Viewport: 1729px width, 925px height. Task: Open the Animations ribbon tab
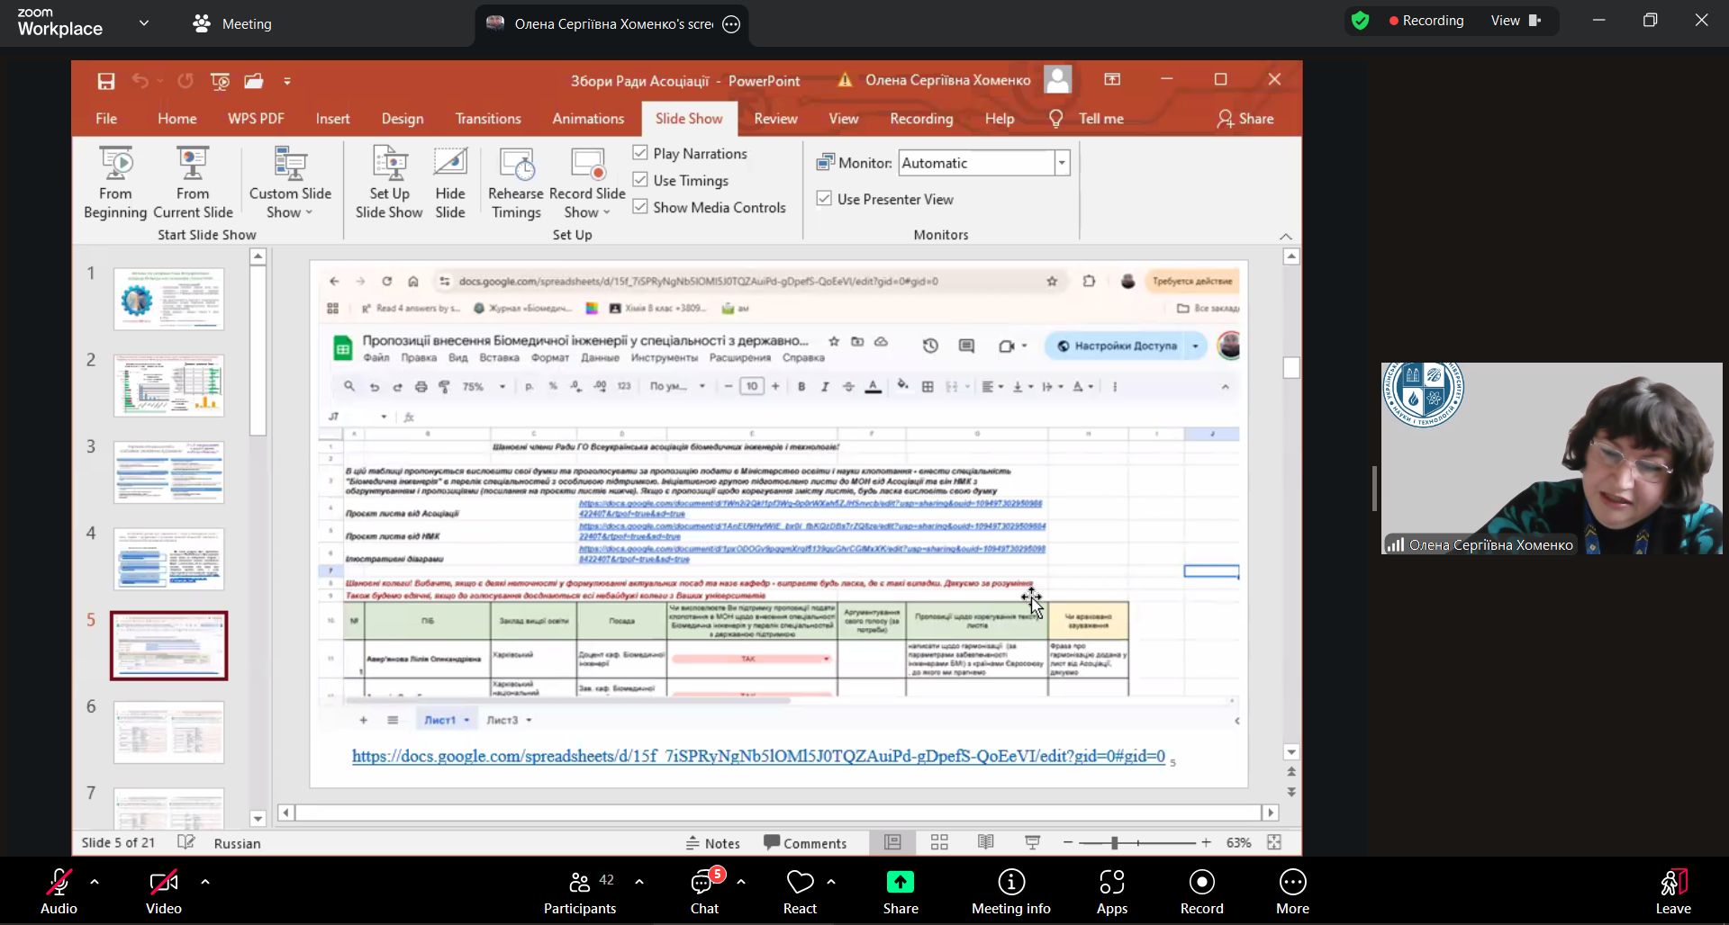click(588, 119)
